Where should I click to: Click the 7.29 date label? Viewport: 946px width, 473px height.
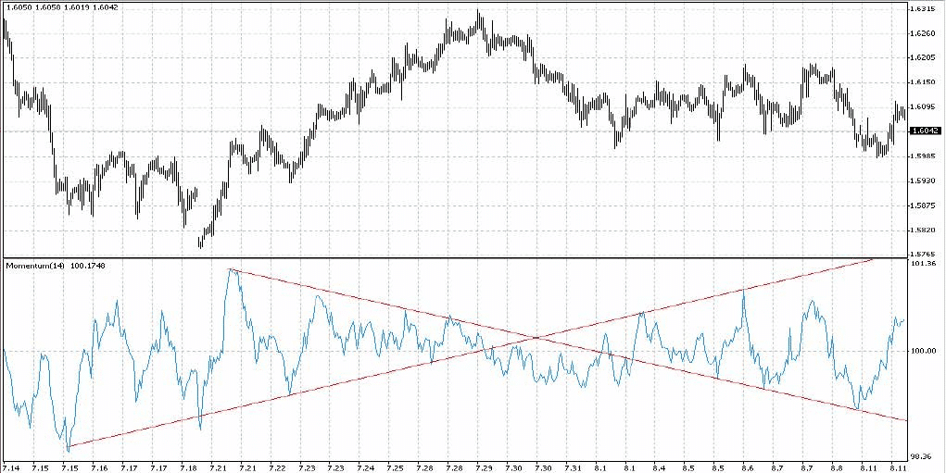(x=484, y=467)
